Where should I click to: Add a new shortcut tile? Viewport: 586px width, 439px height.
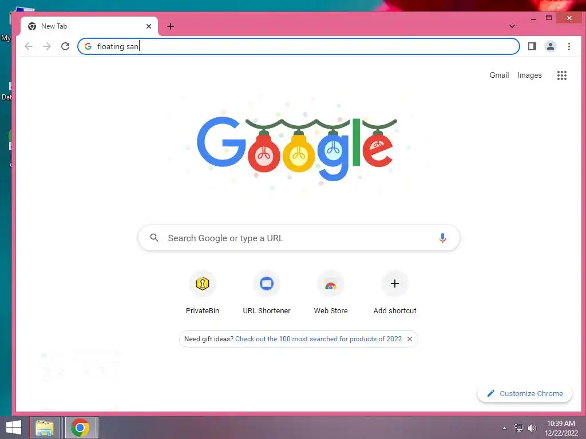395,293
